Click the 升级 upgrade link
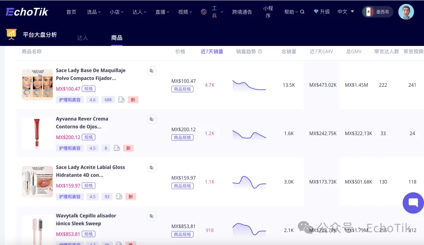Image resolution: width=424 pixels, height=245 pixels. point(325,12)
